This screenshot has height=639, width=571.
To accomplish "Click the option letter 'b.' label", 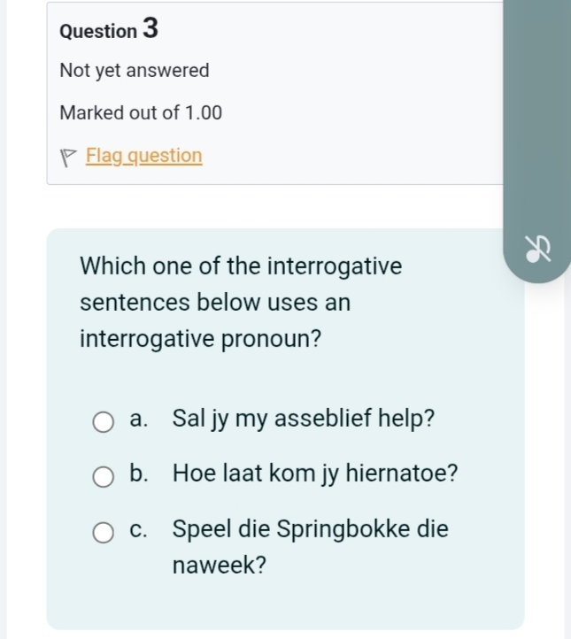I will point(139,473).
